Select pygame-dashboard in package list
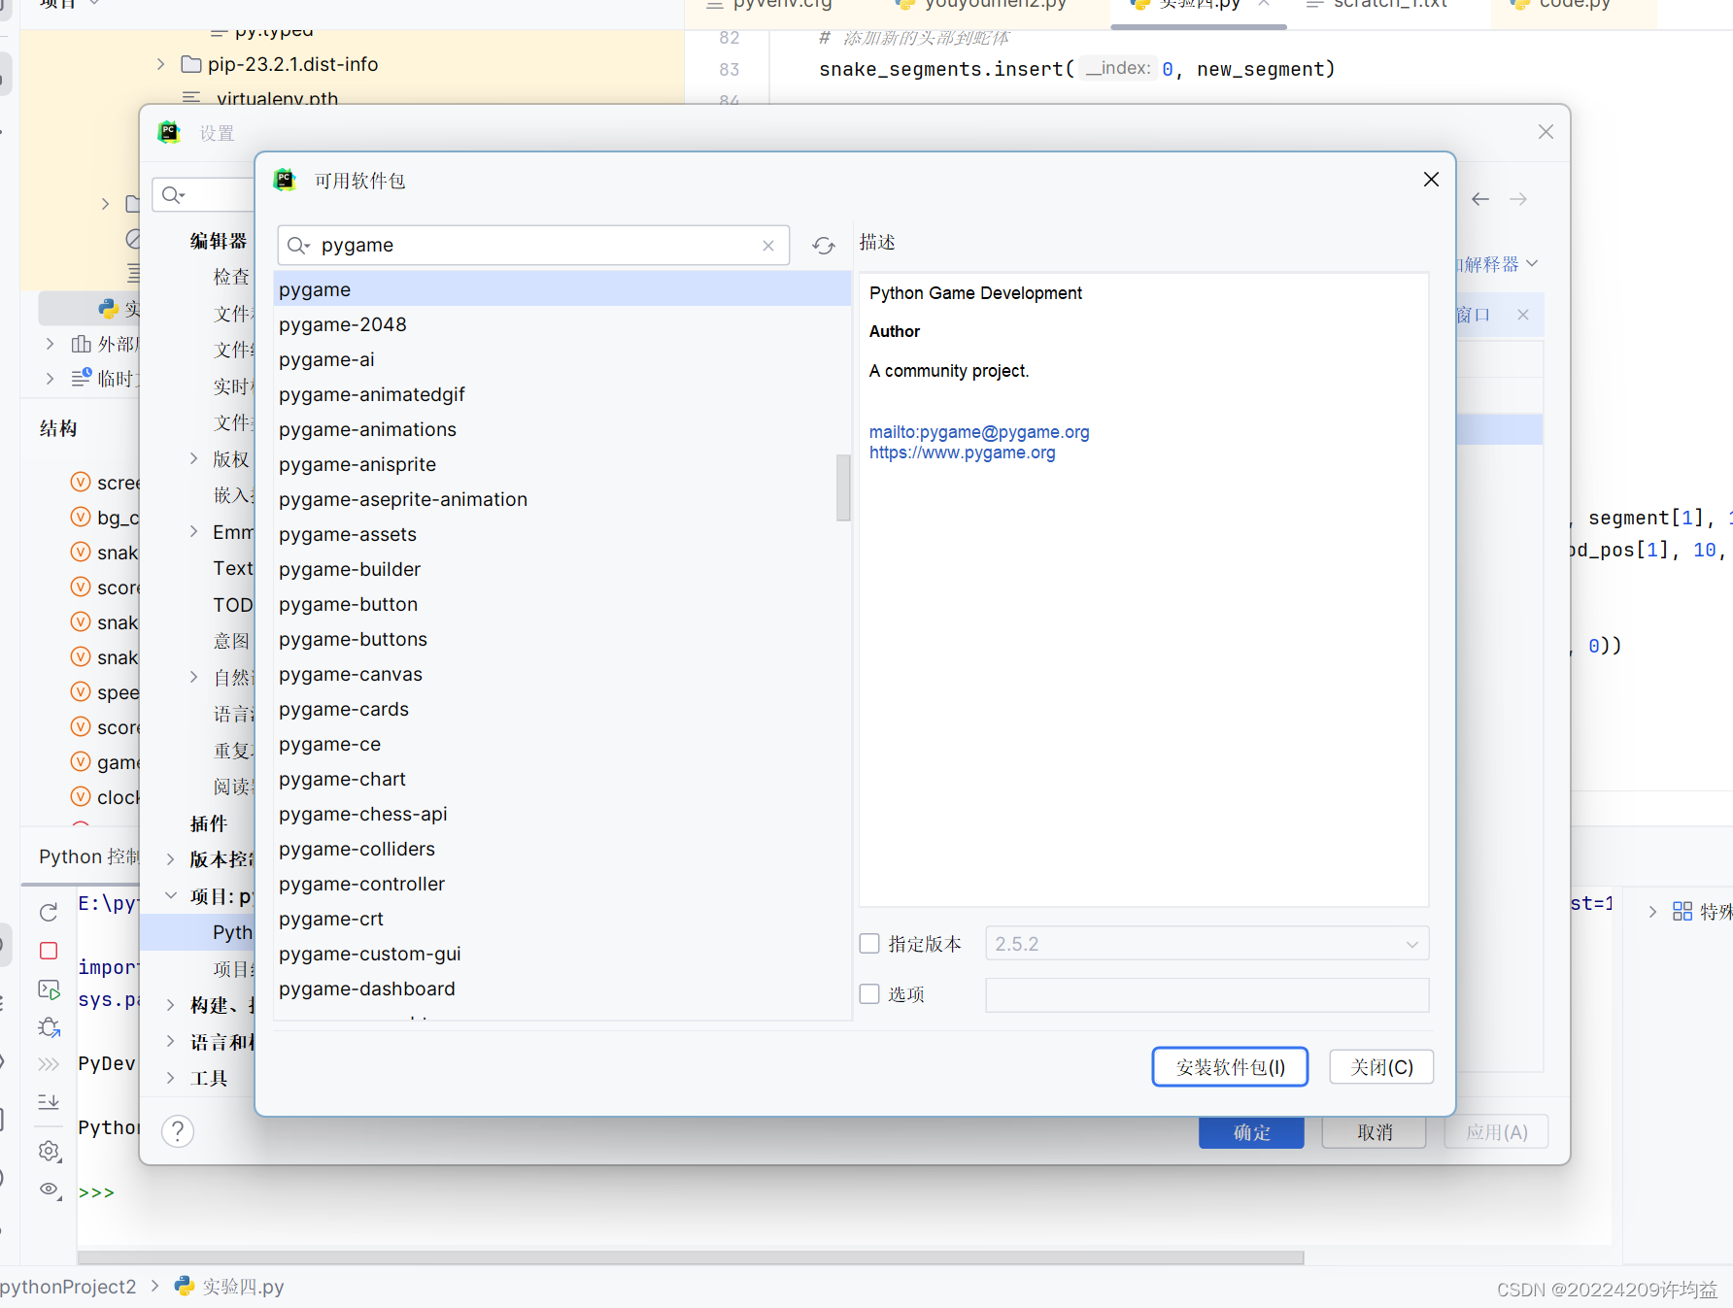This screenshot has height=1308, width=1733. coord(562,989)
